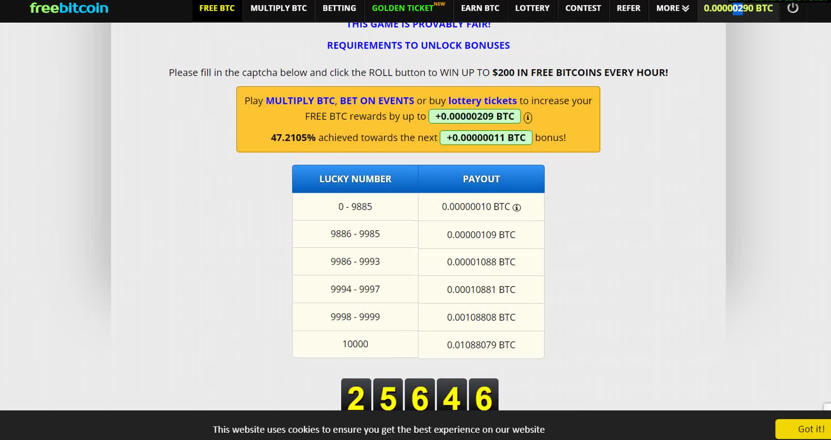The height and width of the screenshot is (440, 831).
Task: Click the 9998 - 9999 cell
Action: (355, 317)
